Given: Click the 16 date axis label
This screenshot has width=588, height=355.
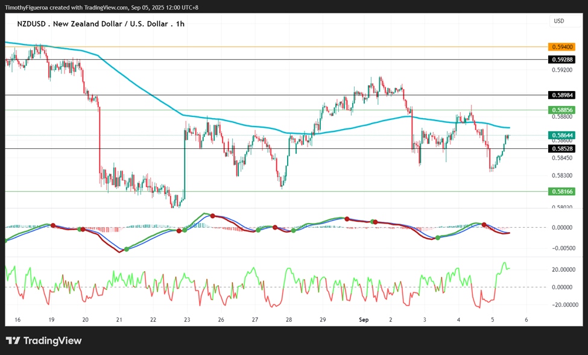Looking at the screenshot, I should 17,320.
